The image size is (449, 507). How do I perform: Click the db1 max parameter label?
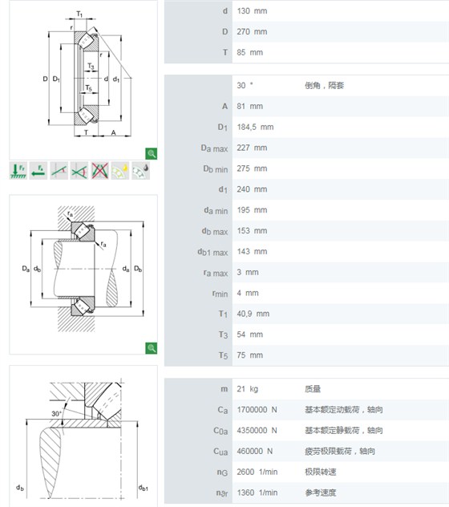point(212,252)
